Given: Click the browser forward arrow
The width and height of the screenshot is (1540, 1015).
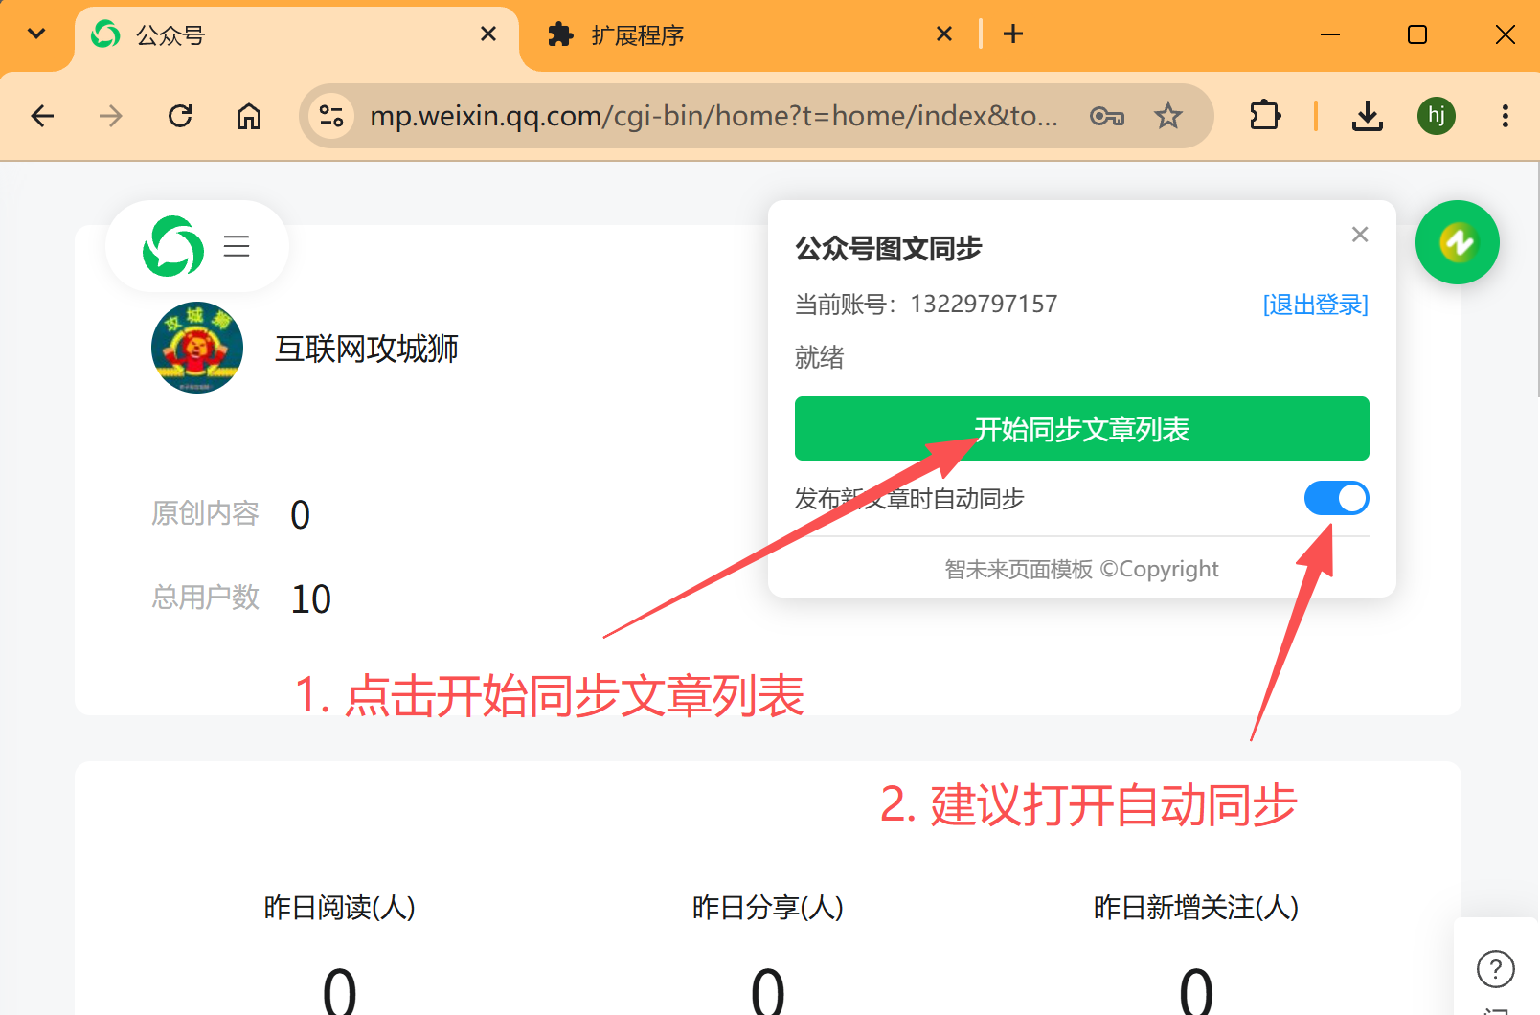Looking at the screenshot, I should coord(111,116).
